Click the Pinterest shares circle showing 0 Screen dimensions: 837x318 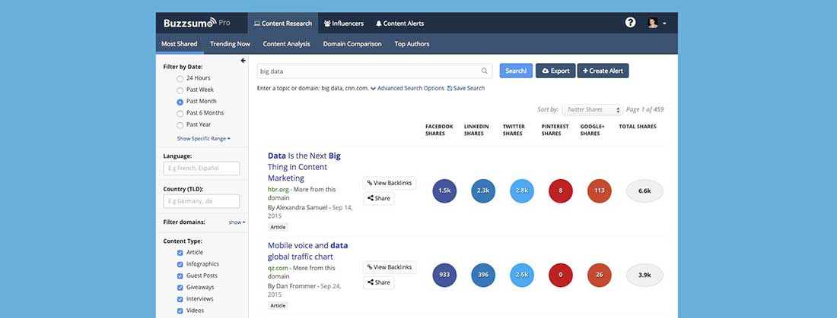pyautogui.click(x=561, y=275)
